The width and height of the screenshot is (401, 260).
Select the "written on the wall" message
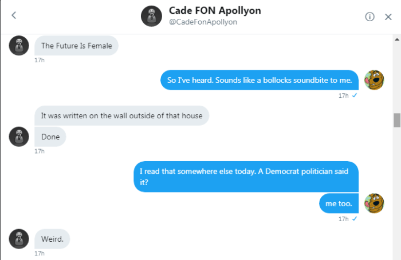(121, 115)
